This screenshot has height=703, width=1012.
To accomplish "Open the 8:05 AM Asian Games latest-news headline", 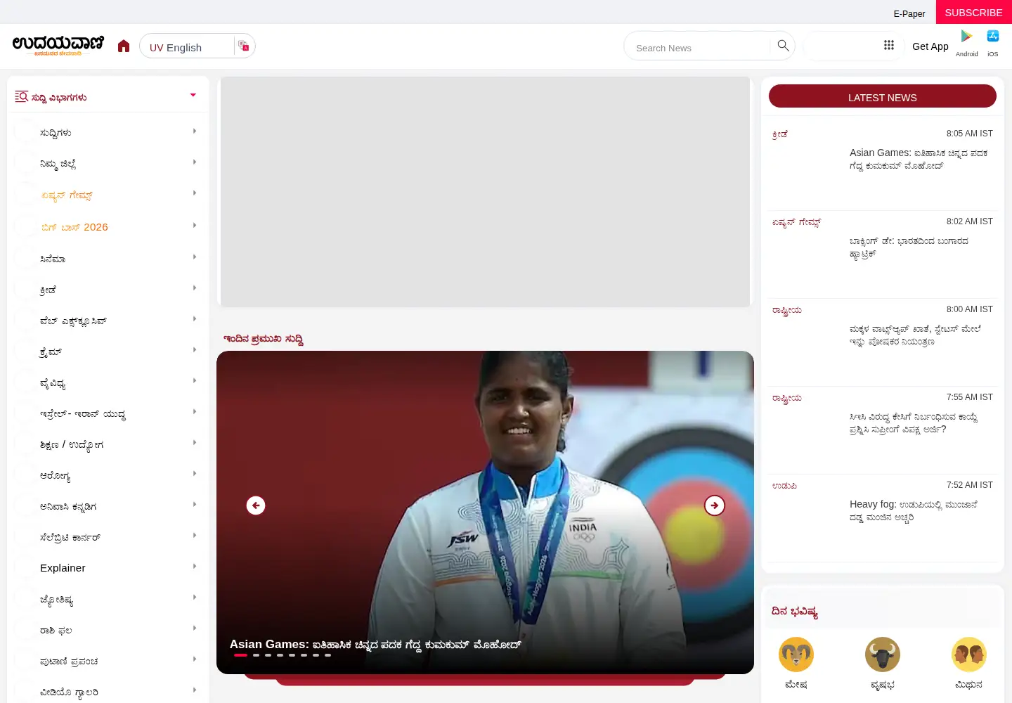I will click(919, 159).
